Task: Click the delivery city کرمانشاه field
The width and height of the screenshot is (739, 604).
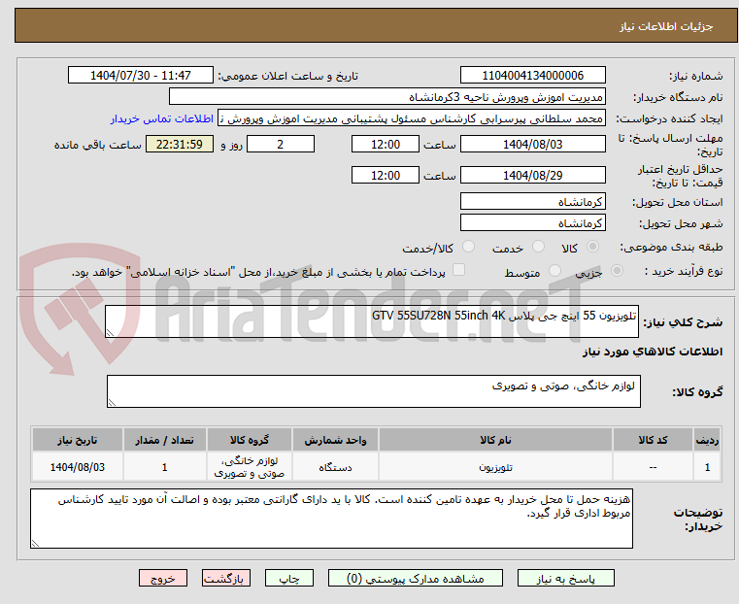Action: click(x=532, y=222)
